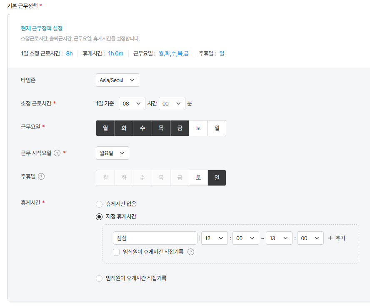Click the plus 추가 break time button
This screenshot has height=306, width=370.
[337, 238]
